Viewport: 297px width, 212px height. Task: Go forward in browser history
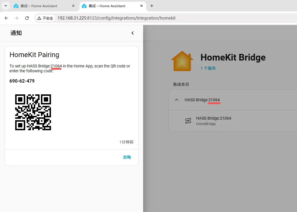point(17,18)
